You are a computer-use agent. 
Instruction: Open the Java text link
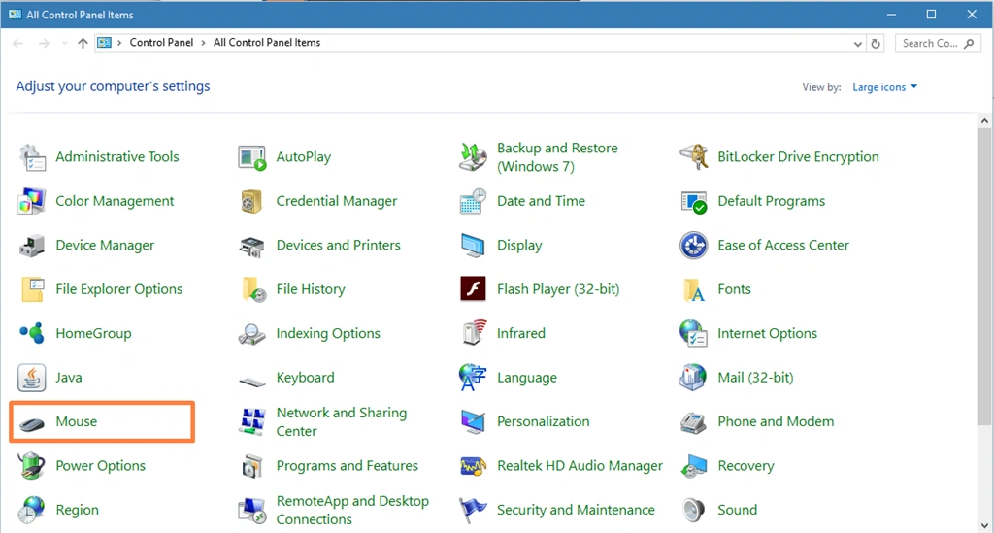click(69, 378)
